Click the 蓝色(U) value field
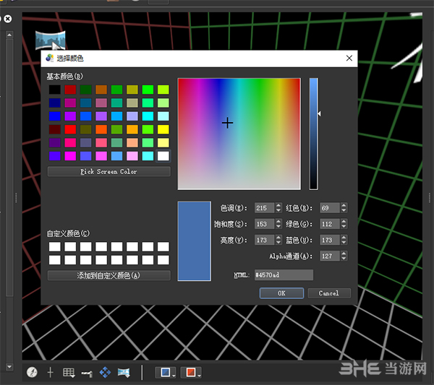This screenshot has width=434, height=385. tap(330, 240)
